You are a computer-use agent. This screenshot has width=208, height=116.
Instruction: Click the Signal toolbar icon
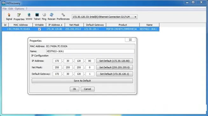pyautogui.click(x=9, y=17)
